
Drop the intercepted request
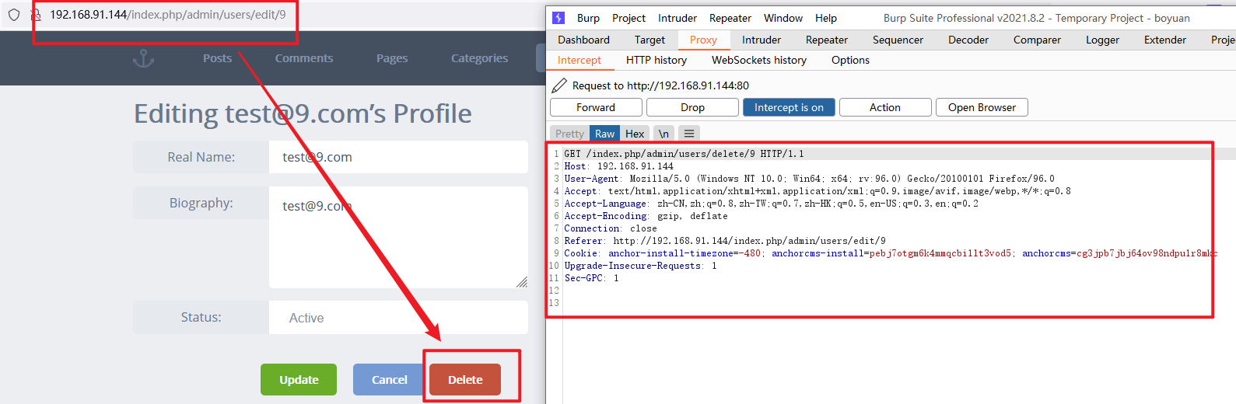point(692,107)
